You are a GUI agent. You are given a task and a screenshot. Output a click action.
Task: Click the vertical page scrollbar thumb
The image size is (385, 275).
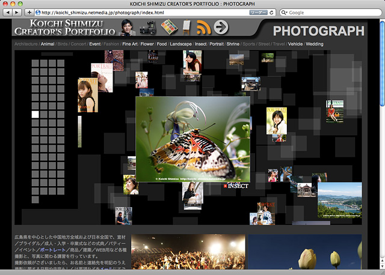[383, 64]
